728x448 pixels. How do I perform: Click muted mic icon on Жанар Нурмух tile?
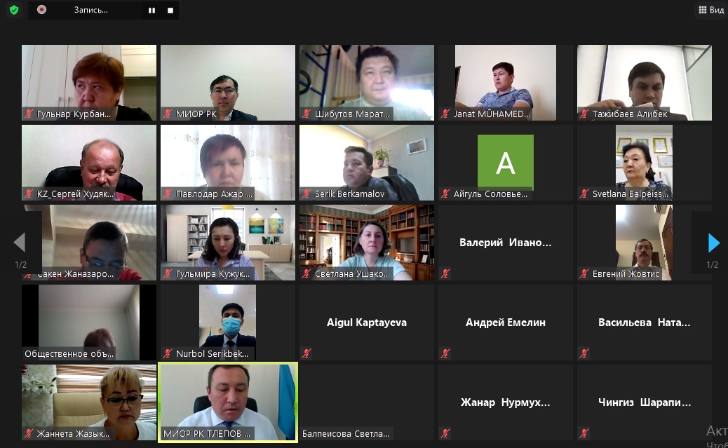tap(445, 433)
